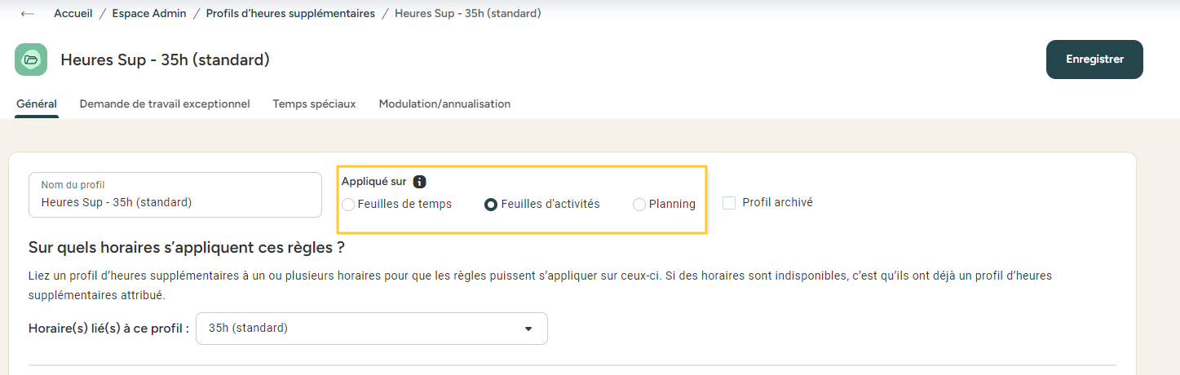
Task: Open the Horaire(s) lié(s) dropdown arrow
Action: point(528,329)
